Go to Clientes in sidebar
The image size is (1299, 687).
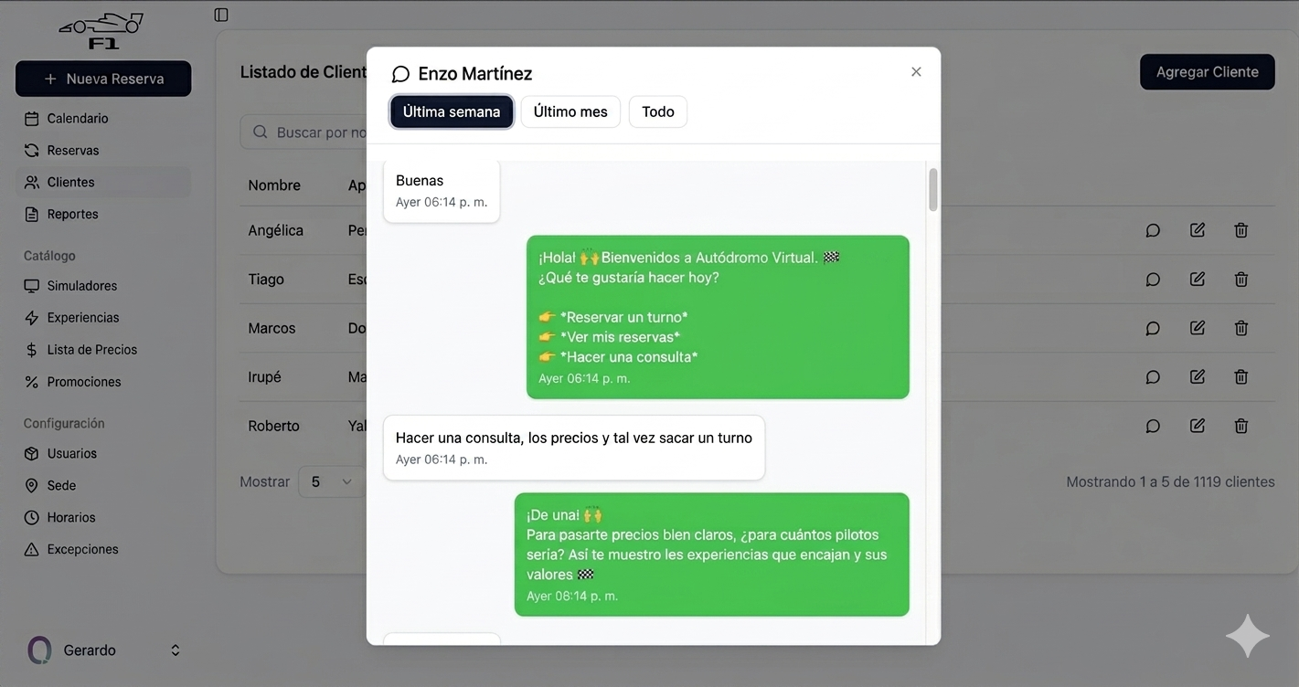pyautogui.click(x=103, y=182)
